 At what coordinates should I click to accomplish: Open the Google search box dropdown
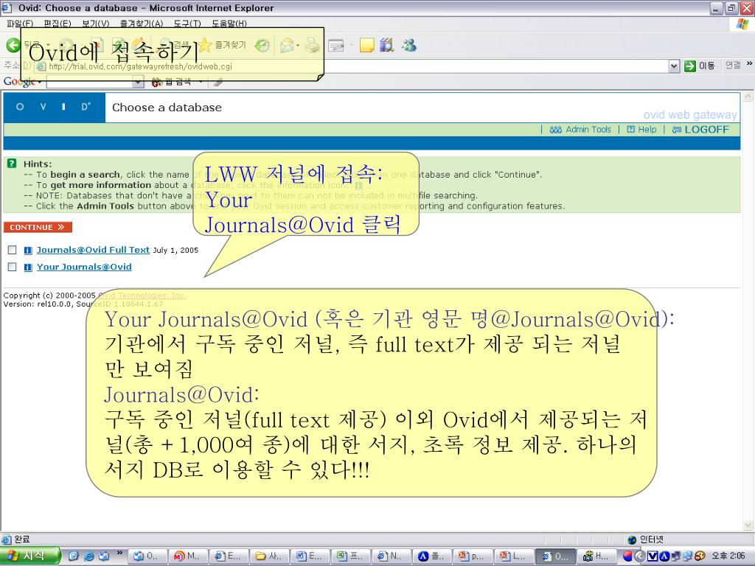click(x=138, y=83)
